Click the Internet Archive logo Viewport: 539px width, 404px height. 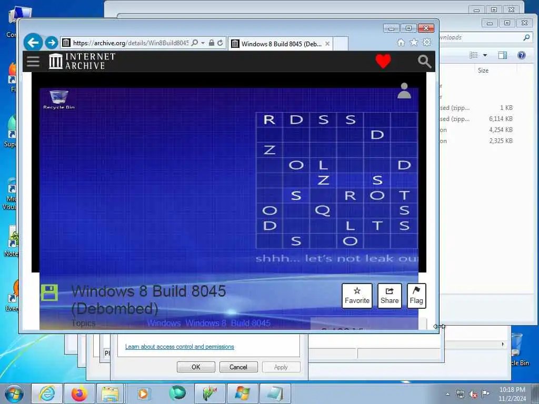tap(82, 61)
